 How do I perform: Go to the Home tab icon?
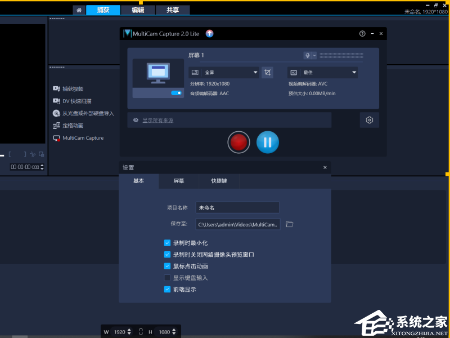click(x=79, y=10)
